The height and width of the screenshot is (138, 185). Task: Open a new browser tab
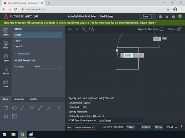coord(49,3)
